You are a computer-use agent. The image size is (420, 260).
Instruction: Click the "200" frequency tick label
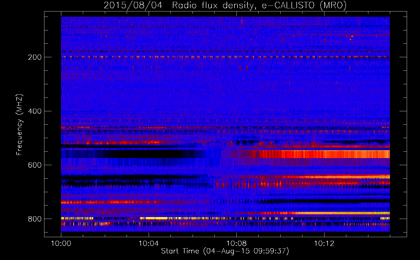[35, 57]
